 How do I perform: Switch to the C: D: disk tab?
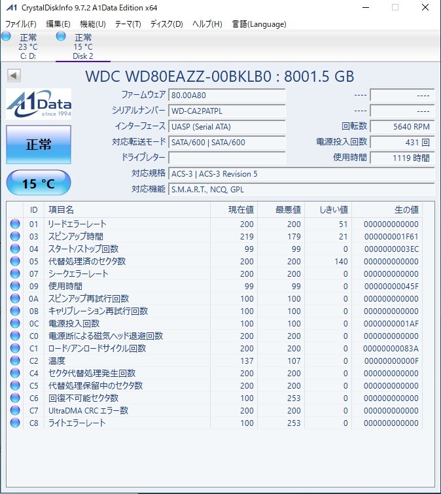tap(28, 46)
